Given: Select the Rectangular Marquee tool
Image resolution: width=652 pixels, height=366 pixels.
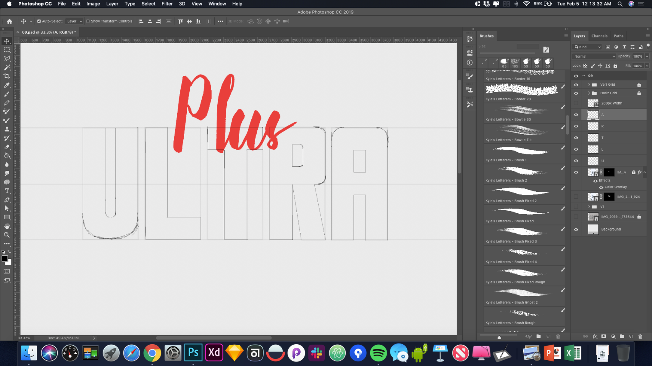Looking at the screenshot, I should pyautogui.click(x=7, y=50).
